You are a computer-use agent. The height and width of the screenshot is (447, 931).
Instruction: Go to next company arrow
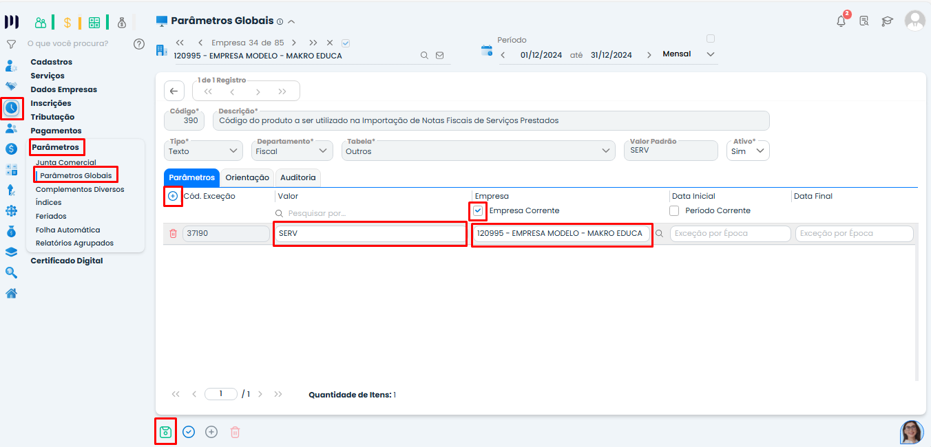coord(293,43)
